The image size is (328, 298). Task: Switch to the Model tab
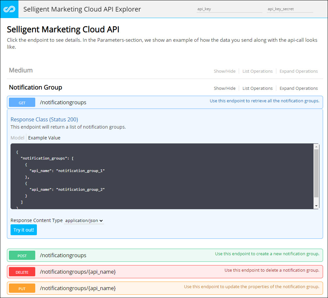(x=17, y=138)
